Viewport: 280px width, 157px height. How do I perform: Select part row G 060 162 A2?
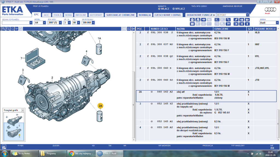pos(206,96)
